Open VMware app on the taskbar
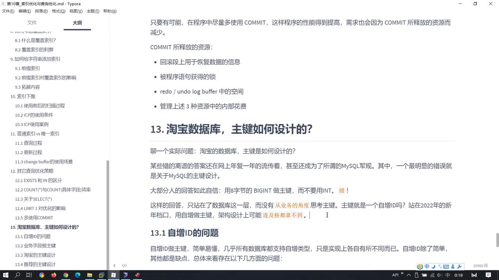This screenshot has width=499, height=280. click(101, 275)
